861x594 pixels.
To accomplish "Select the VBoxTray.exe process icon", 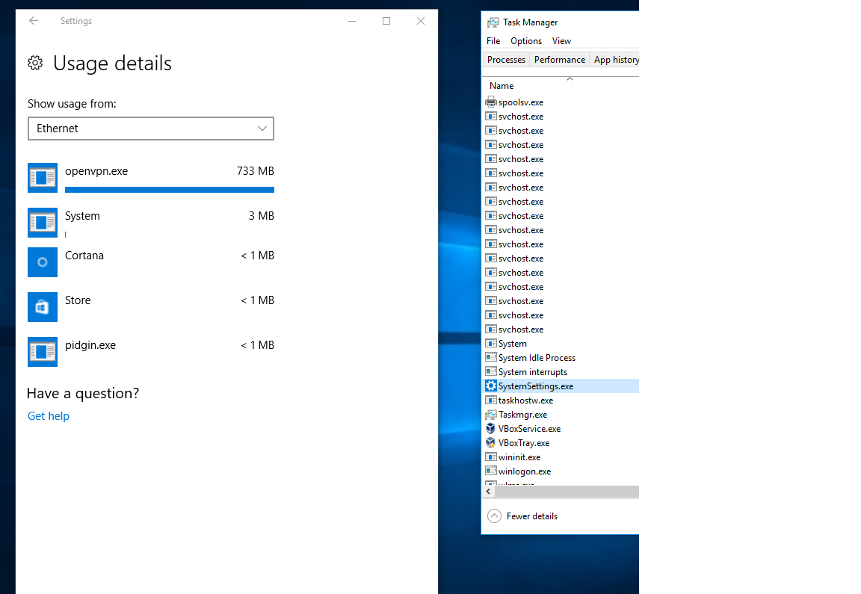I will point(490,443).
